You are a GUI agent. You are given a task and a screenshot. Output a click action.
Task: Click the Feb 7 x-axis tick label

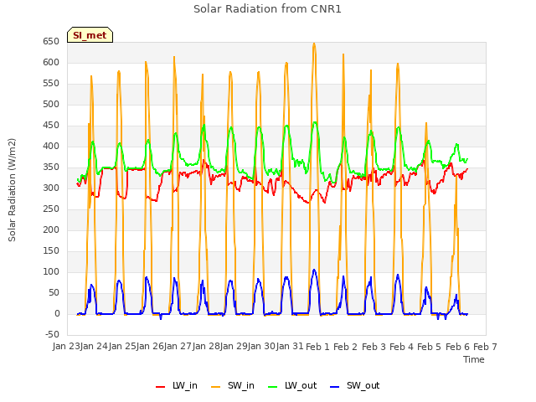(486, 347)
